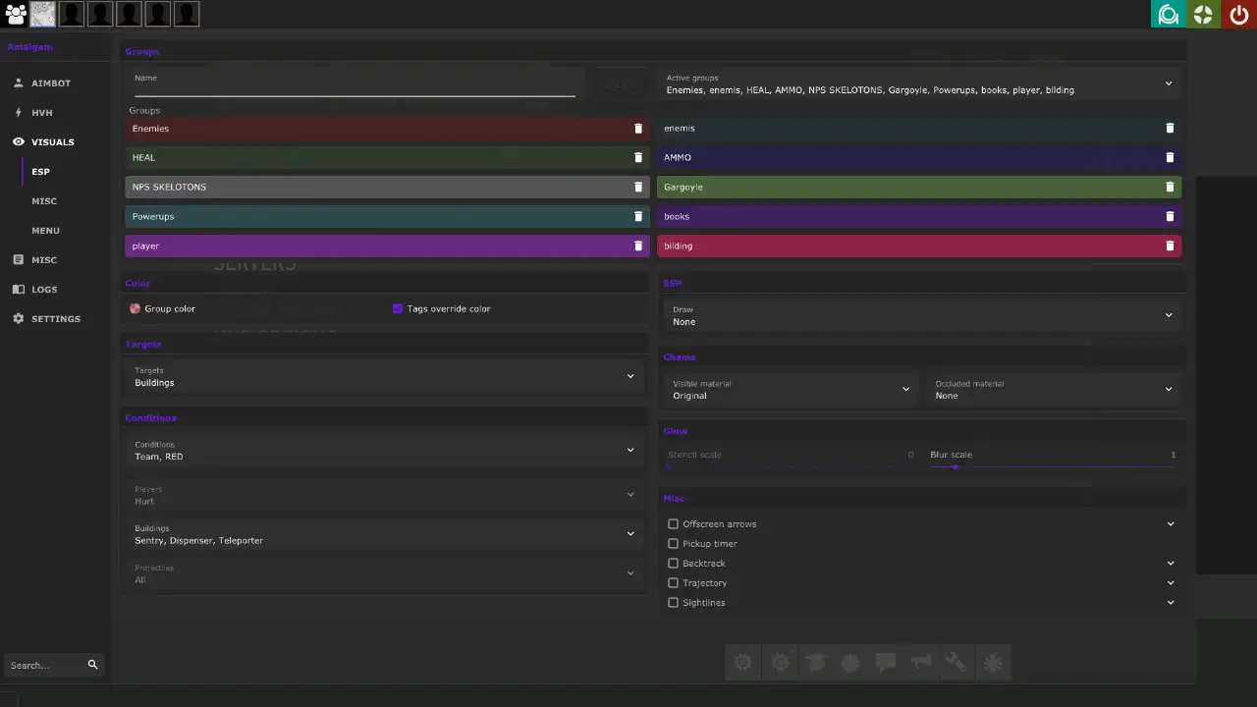Open the players group icon top left

click(15, 14)
